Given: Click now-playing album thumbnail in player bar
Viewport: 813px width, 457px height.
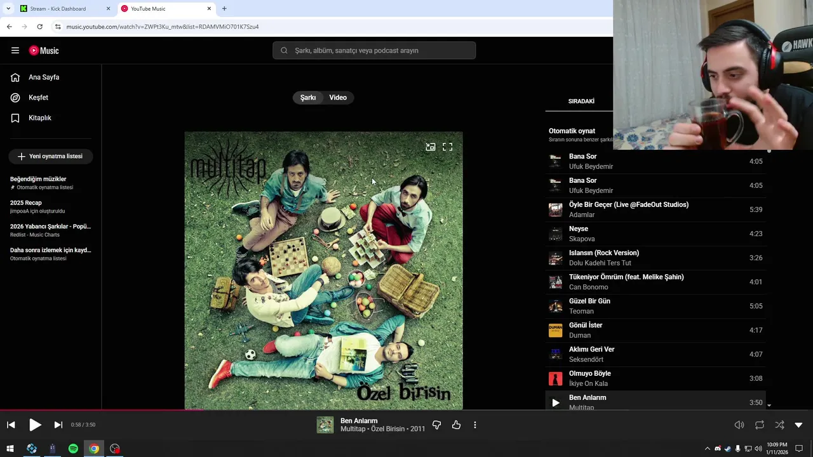Looking at the screenshot, I should tap(325, 425).
